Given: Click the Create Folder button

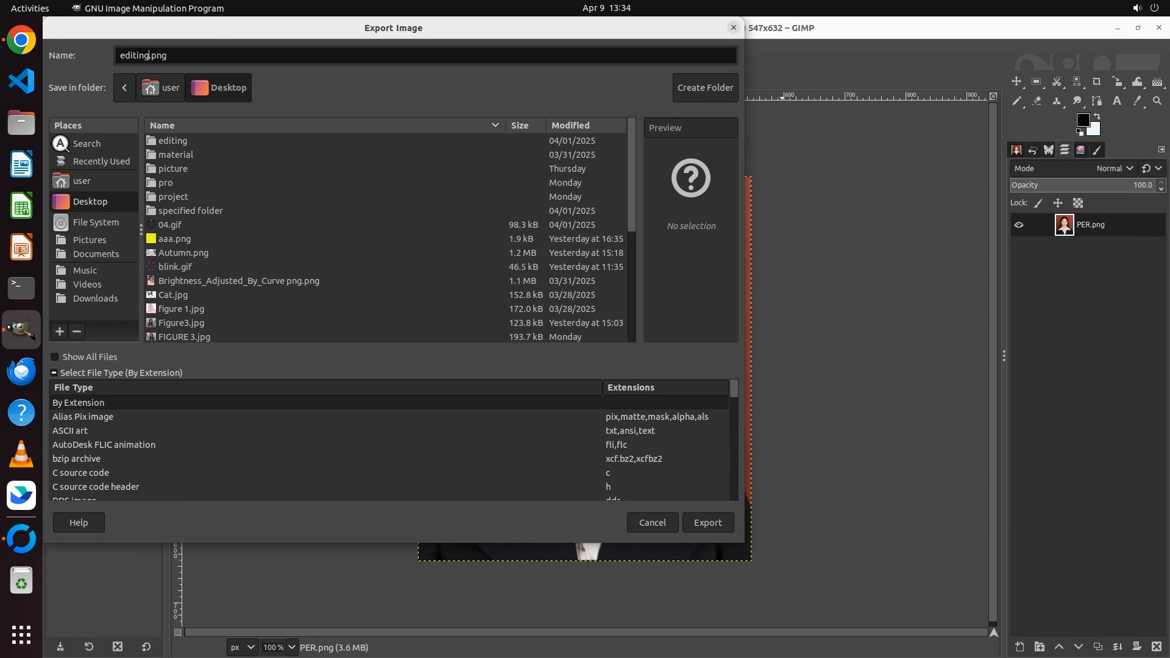Looking at the screenshot, I should point(705,88).
